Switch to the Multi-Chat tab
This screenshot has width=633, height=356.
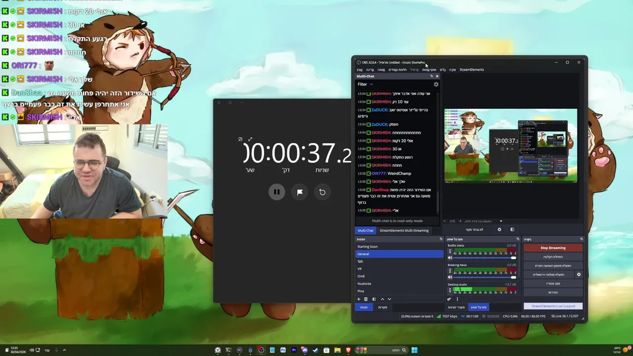pyautogui.click(x=365, y=230)
